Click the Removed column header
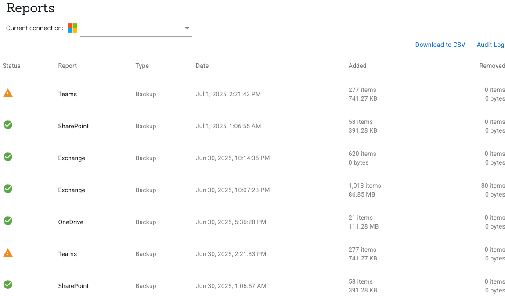Screen dimensions: 505x299 [x=492, y=66]
